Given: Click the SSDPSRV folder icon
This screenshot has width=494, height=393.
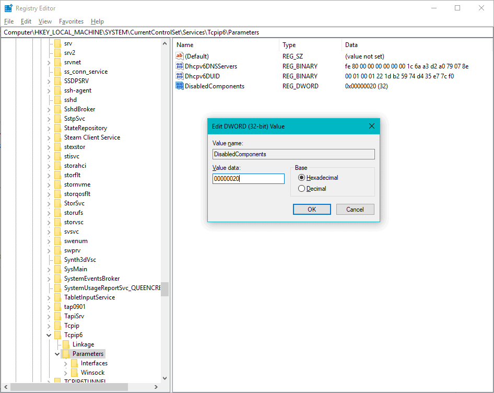Looking at the screenshot, I should point(57,81).
